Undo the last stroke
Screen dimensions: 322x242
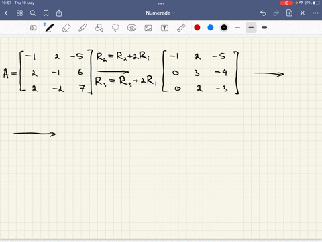263,13
